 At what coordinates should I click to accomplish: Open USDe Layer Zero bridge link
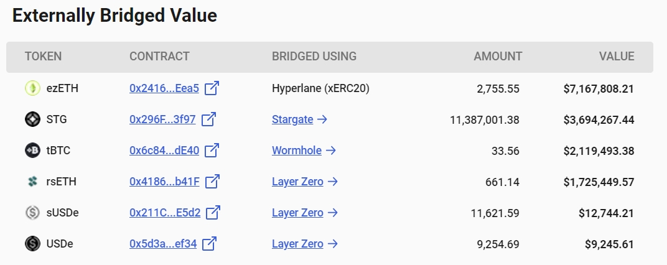(305, 244)
